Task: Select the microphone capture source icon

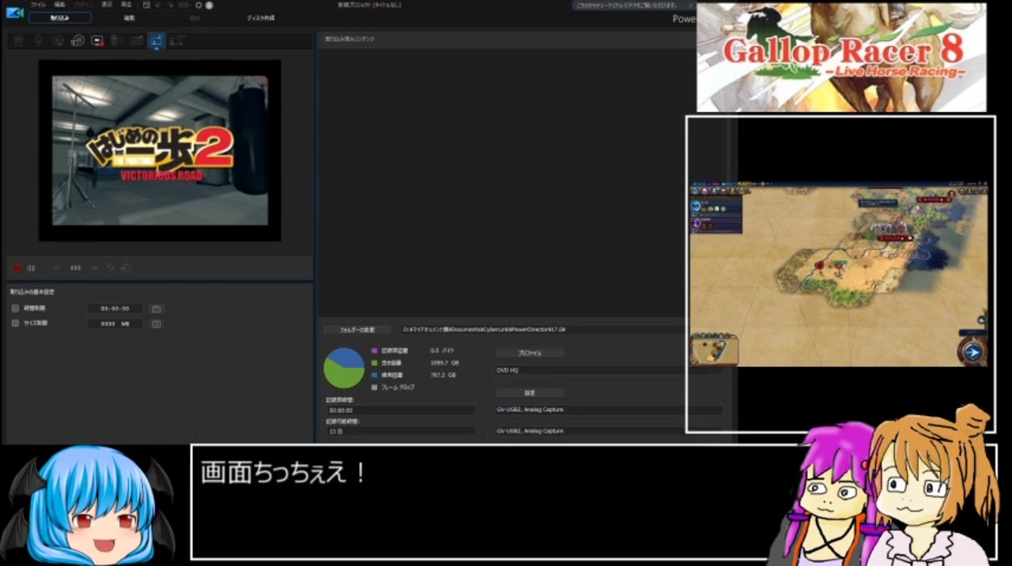Action: point(38,40)
